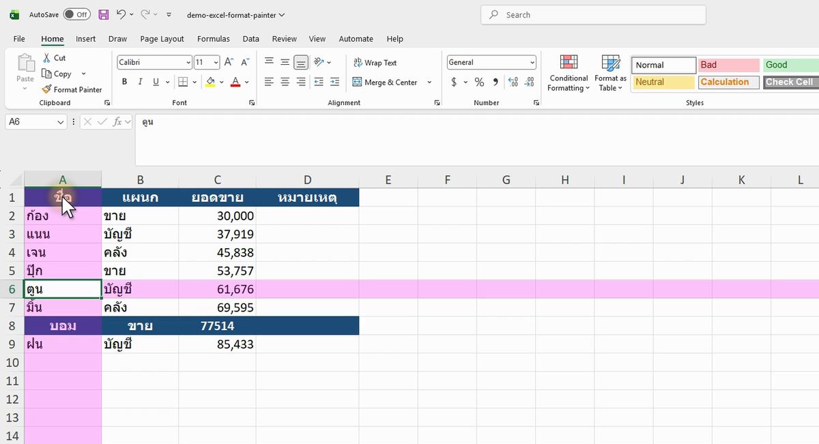Switch to the Automate tab

tap(356, 39)
